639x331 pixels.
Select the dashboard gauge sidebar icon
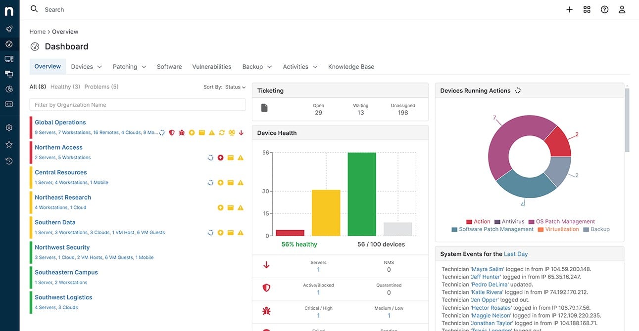click(x=9, y=44)
